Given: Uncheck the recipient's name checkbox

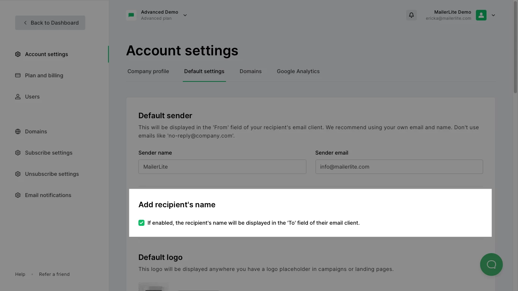Looking at the screenshot, I should click(x=141, y=223).
